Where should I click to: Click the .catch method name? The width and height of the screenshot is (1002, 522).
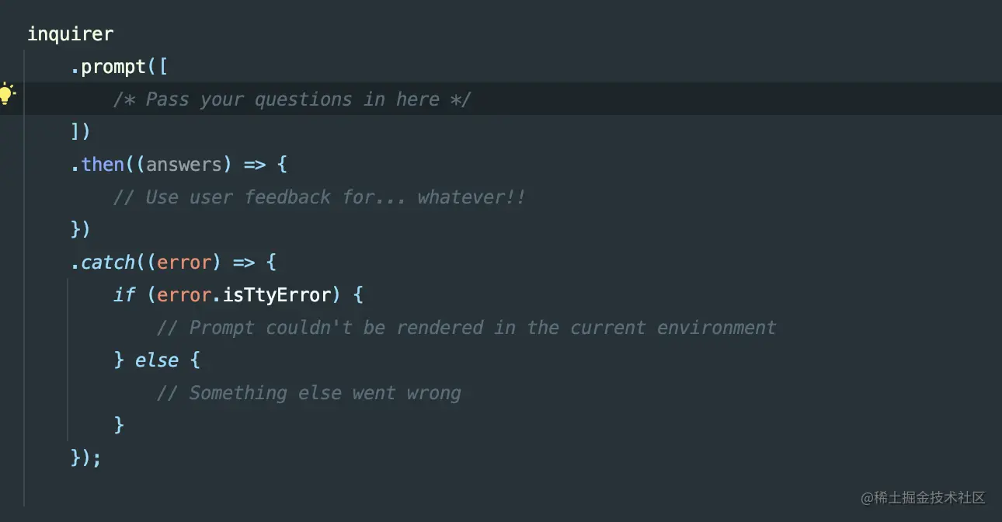click(x=103, y=263)
